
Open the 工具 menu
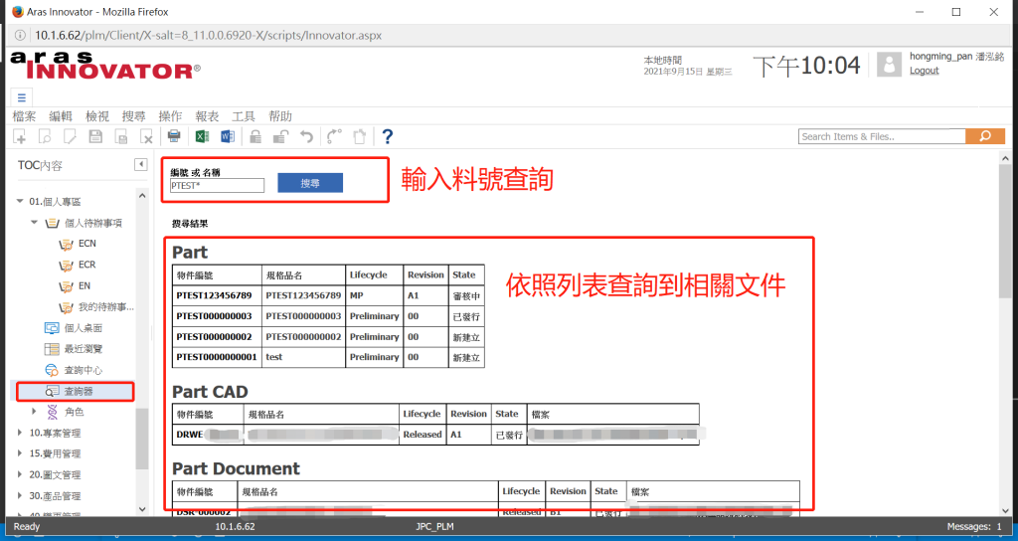(244, 116)
